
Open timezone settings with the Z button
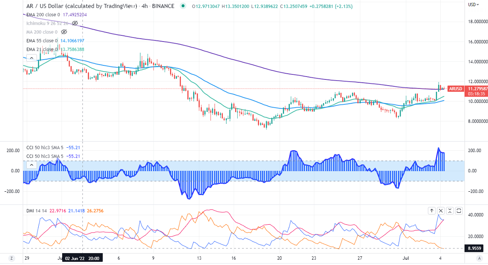(12, 258)
